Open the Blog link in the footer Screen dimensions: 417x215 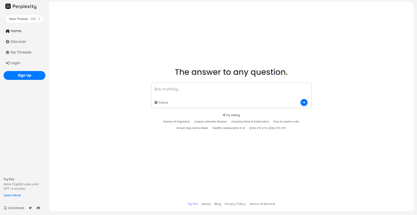point(218,204)
